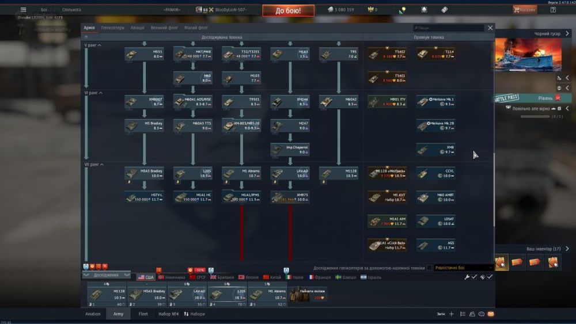Open the Магазин shop button
The image size is (576, 324).
[x=525, y=10]
